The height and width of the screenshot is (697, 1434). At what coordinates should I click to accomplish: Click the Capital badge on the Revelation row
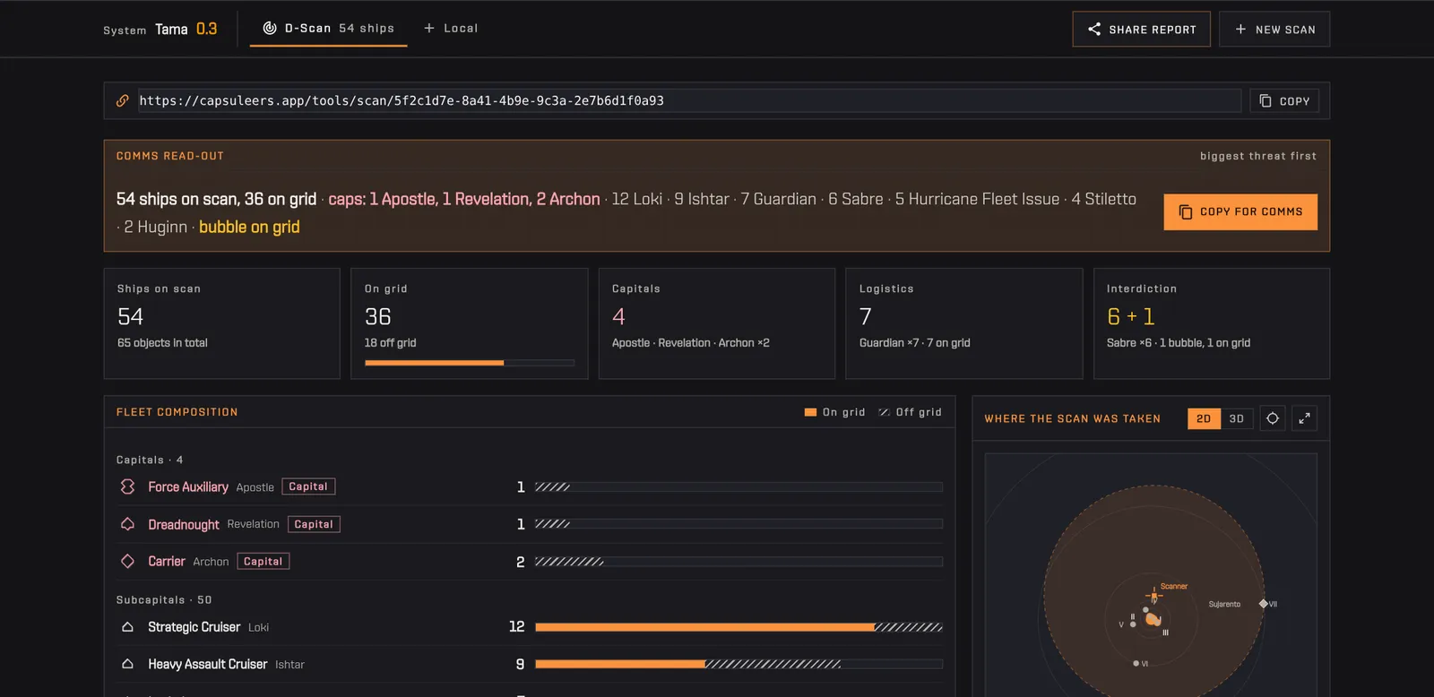[x=314, y=524]
